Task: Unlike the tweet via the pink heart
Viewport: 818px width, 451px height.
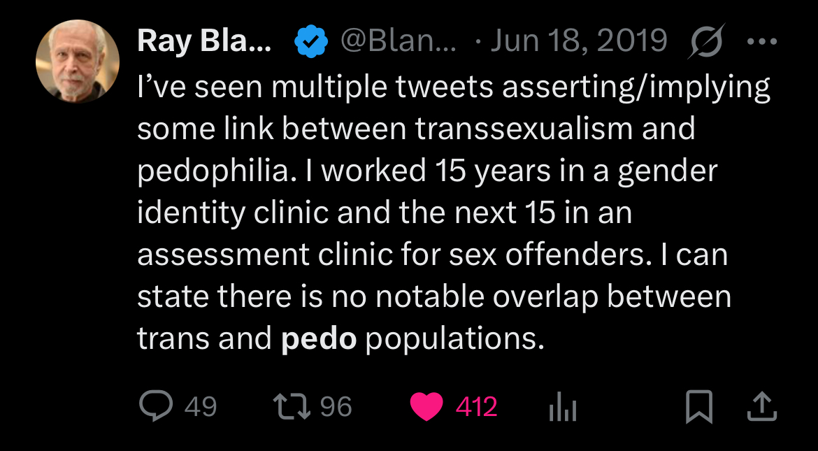Action: pos(426,407)
